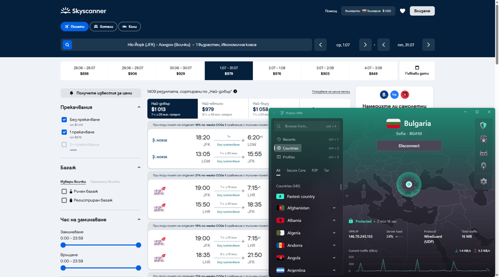Open flexible dates calendar icon
499x277 pixels.
tap(417, 67)
